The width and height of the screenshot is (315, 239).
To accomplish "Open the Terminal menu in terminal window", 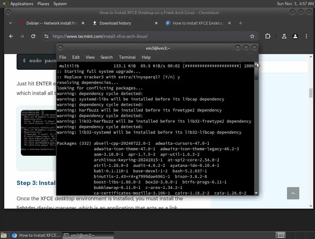I will point(127,57).
